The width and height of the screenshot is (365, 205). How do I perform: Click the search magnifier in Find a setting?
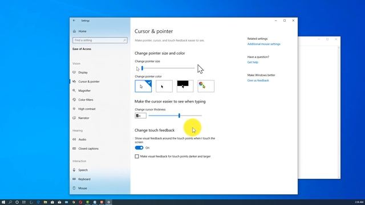click(x=124, y=40)
